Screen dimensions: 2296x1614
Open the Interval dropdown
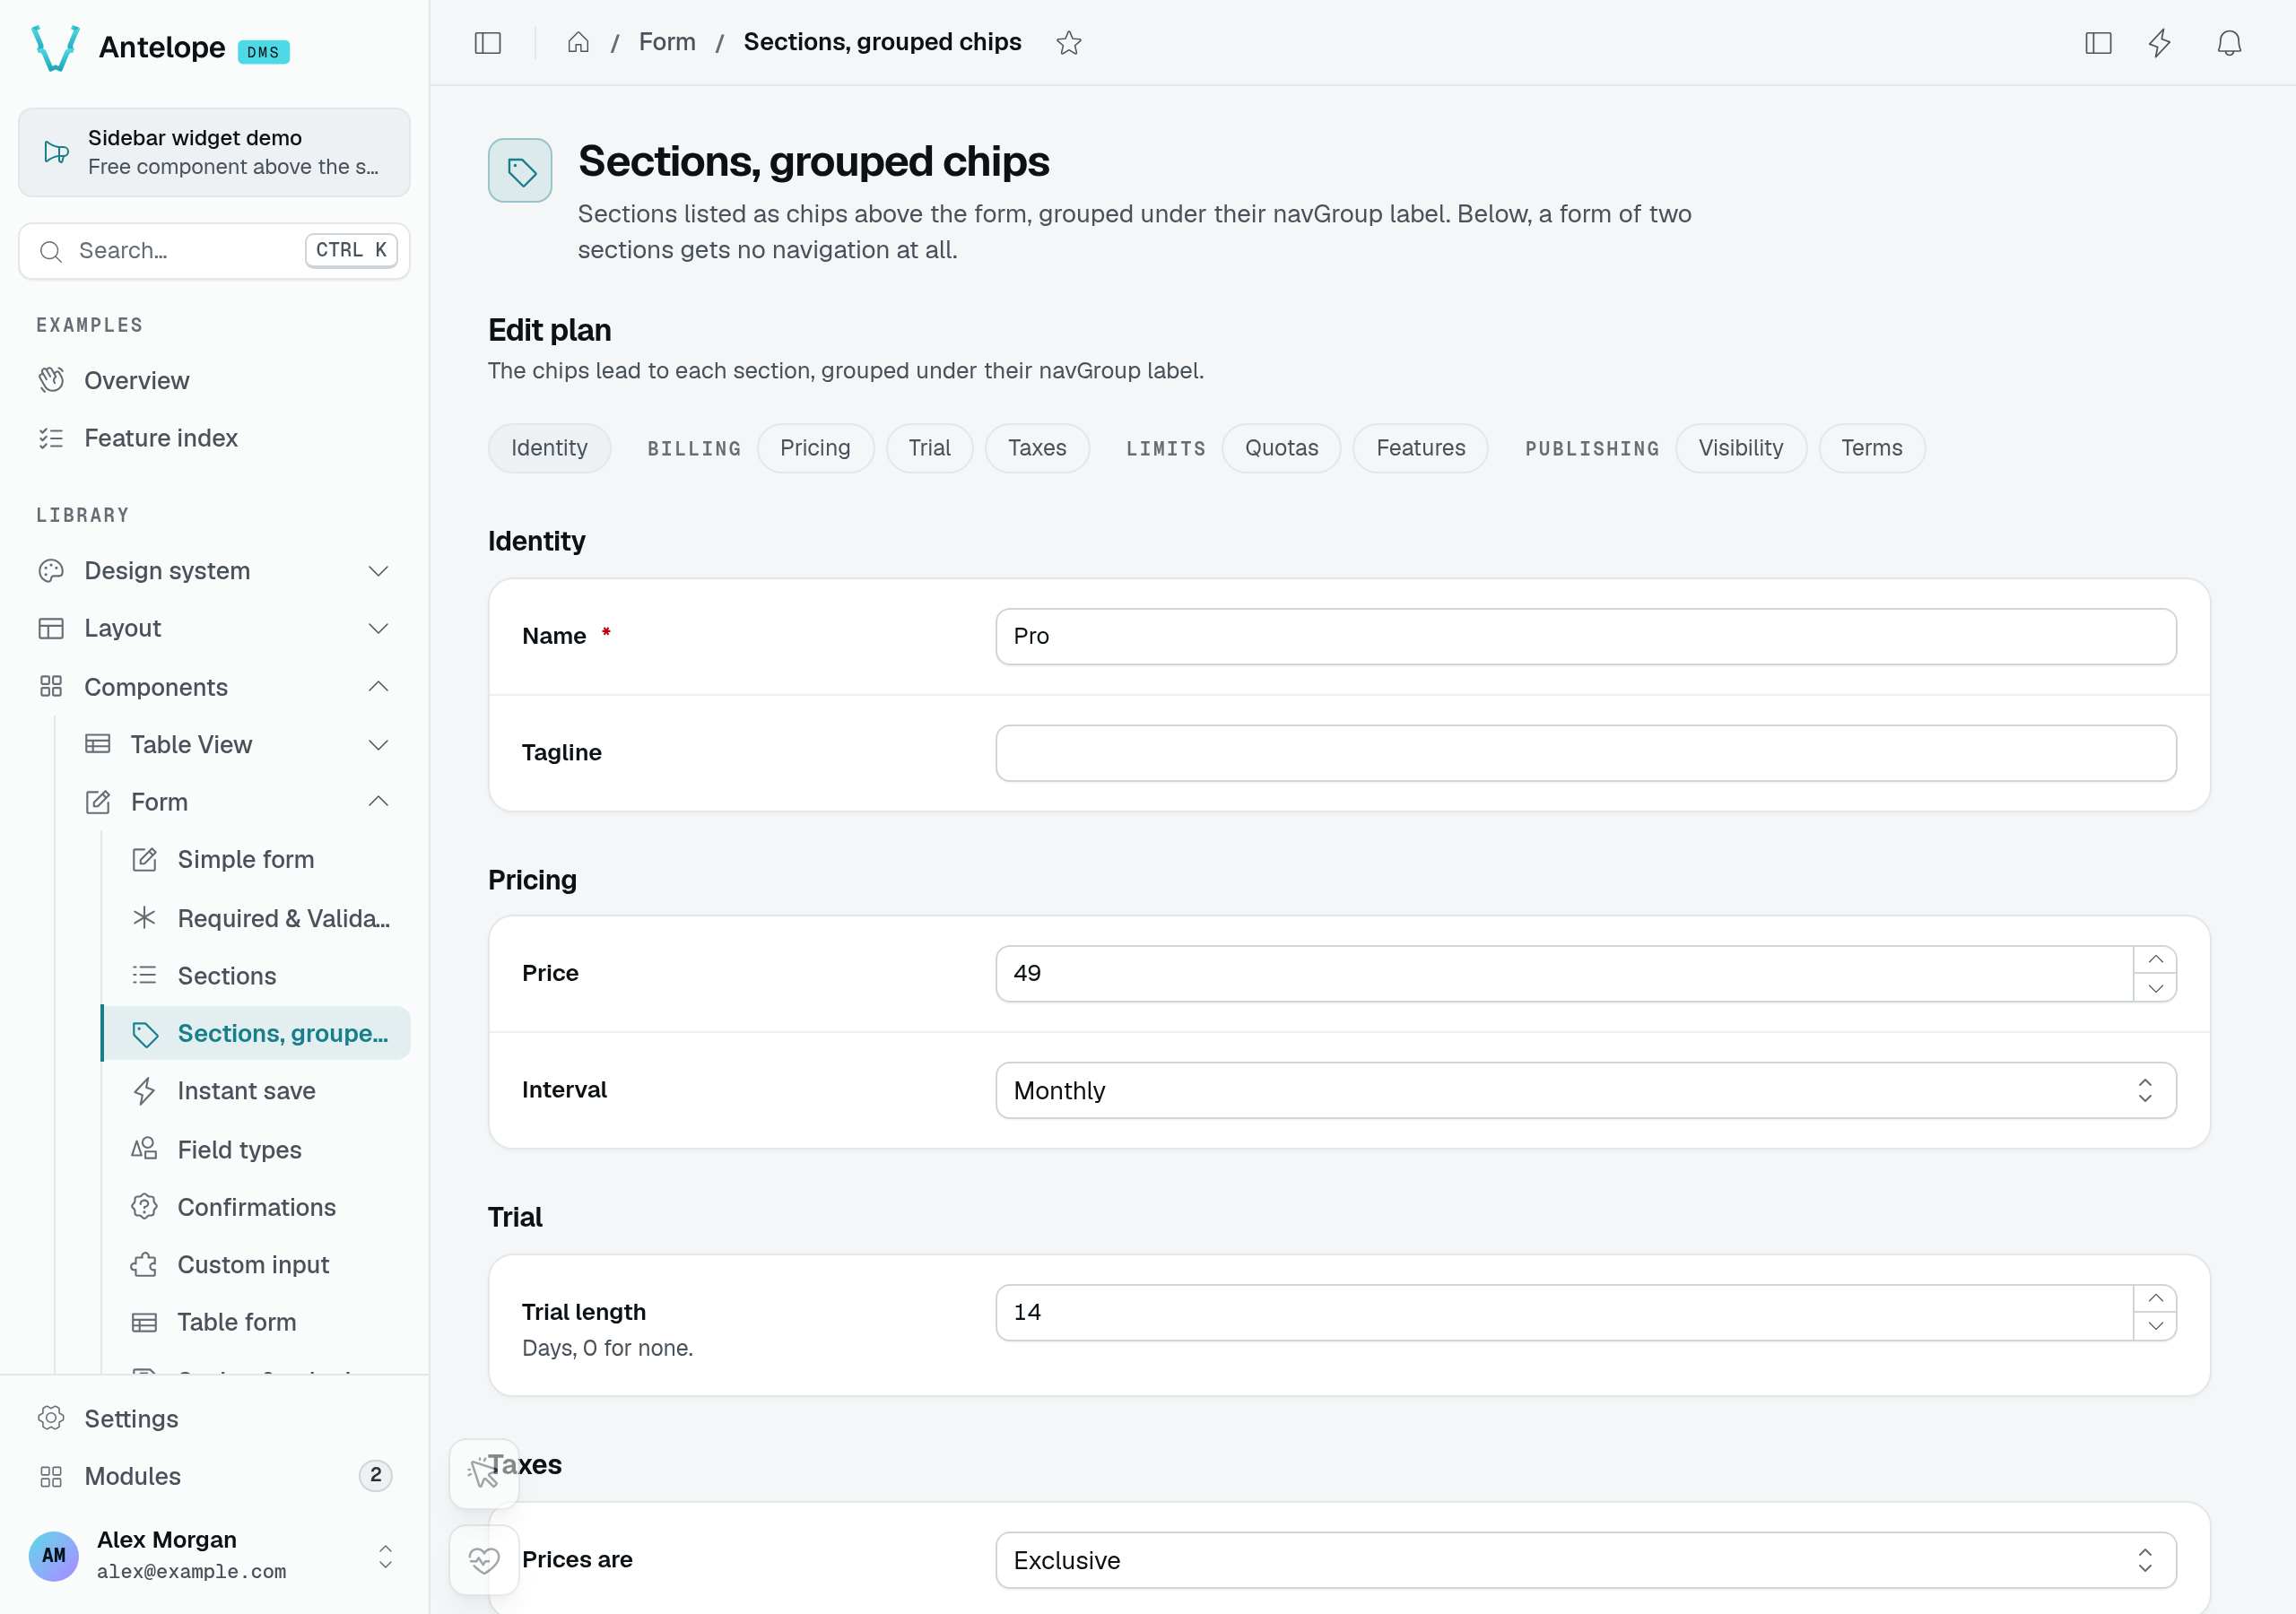pyautogui.click(x=1586, y=1090)
